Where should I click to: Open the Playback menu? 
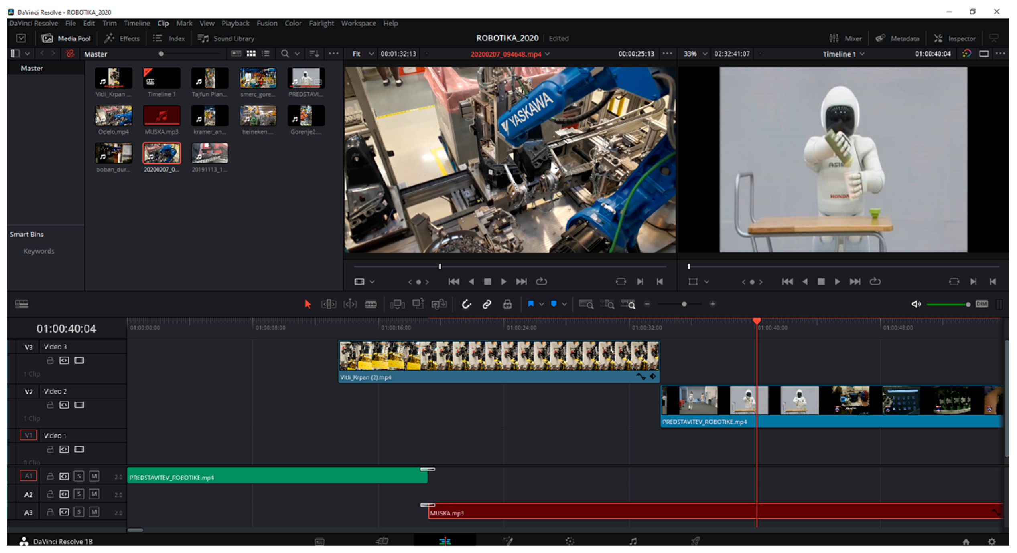(x=235, y=23)
